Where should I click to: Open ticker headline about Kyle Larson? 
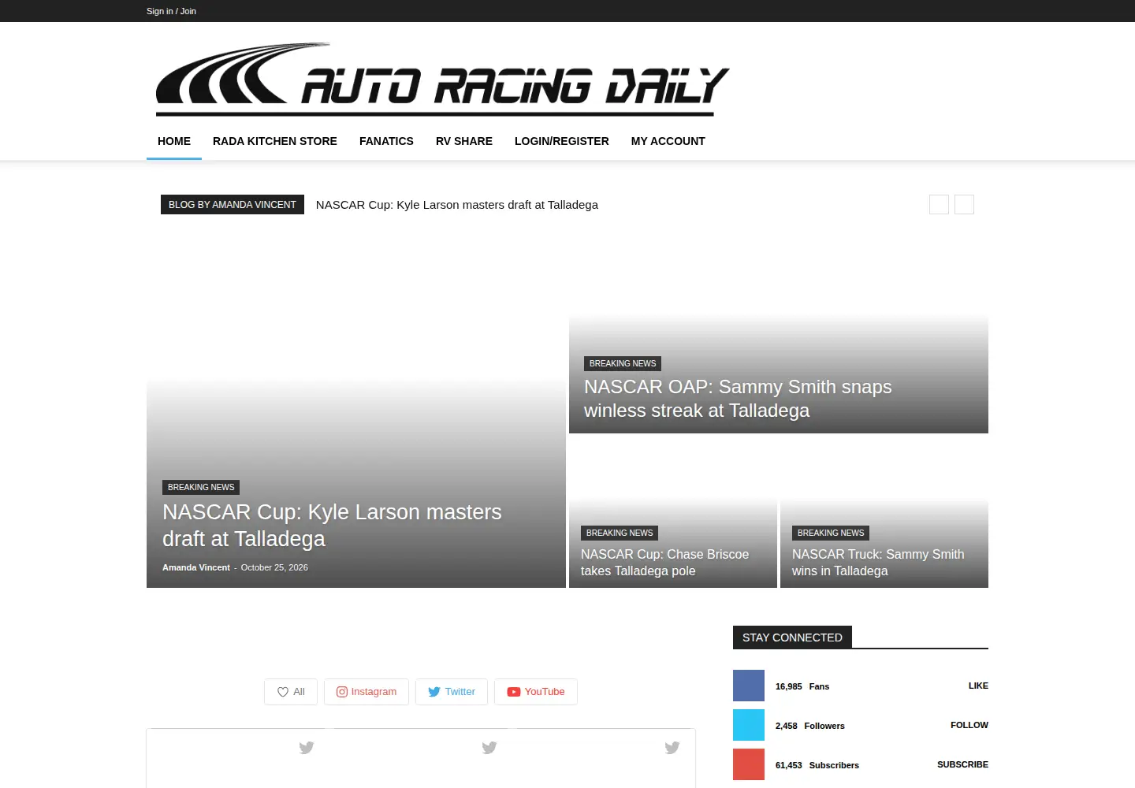coord(457,205)
